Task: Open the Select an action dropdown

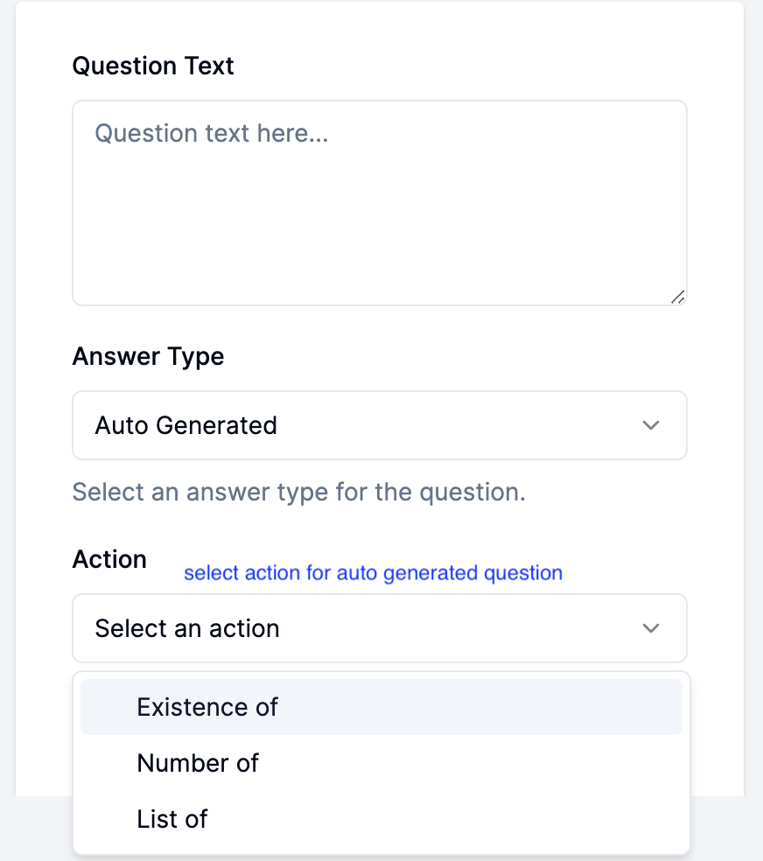Action: [379, 628]
